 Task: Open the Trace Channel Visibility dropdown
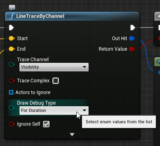point(54,67)
